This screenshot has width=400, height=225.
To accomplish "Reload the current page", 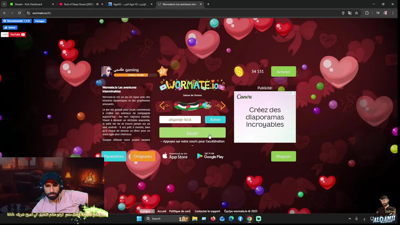I will point(19,13).
